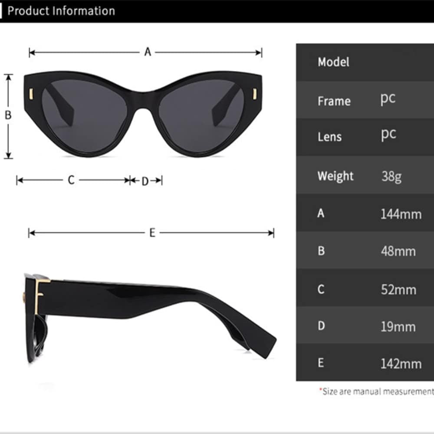The height and width of the screenshot is (434, 434).
Task: Select the Frame pc row
Action: click(365, 100)
